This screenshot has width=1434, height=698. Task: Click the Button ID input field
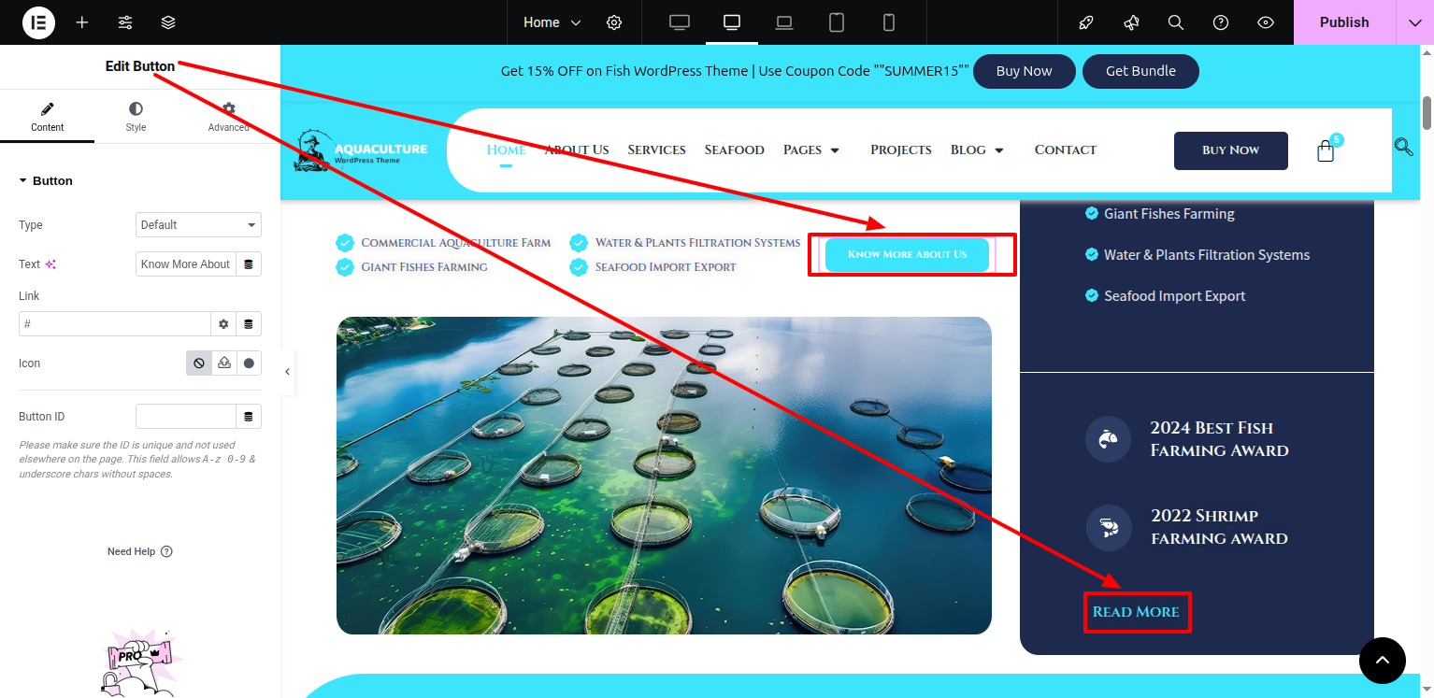185,417
